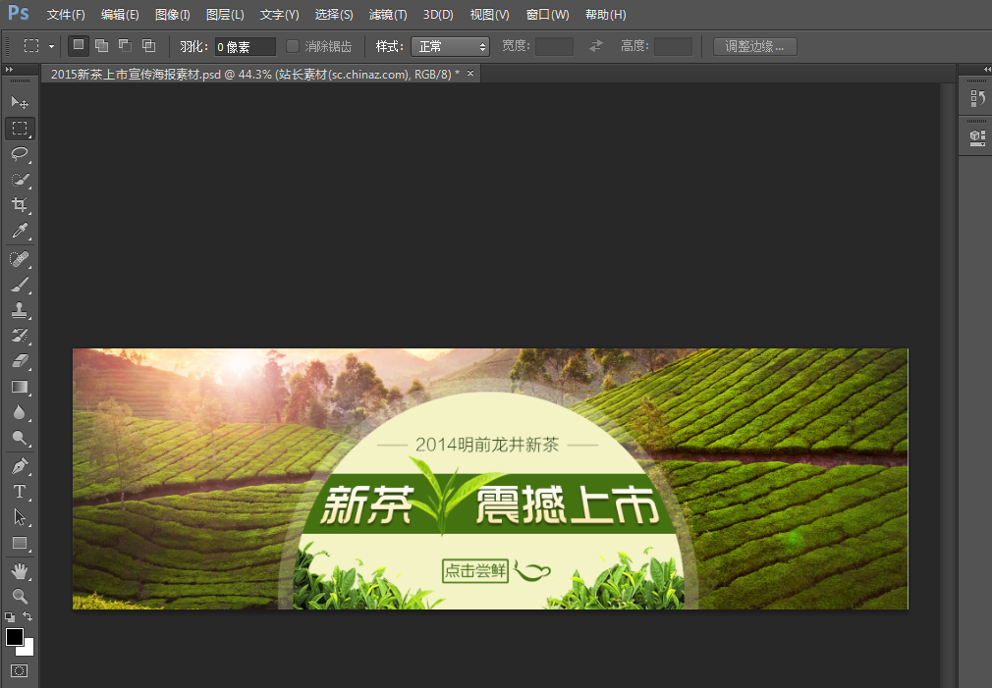Choose Add to Selection mode
The width and height of the screenshot is (992, 688).
pyautogui.click(x=101, y=45)
